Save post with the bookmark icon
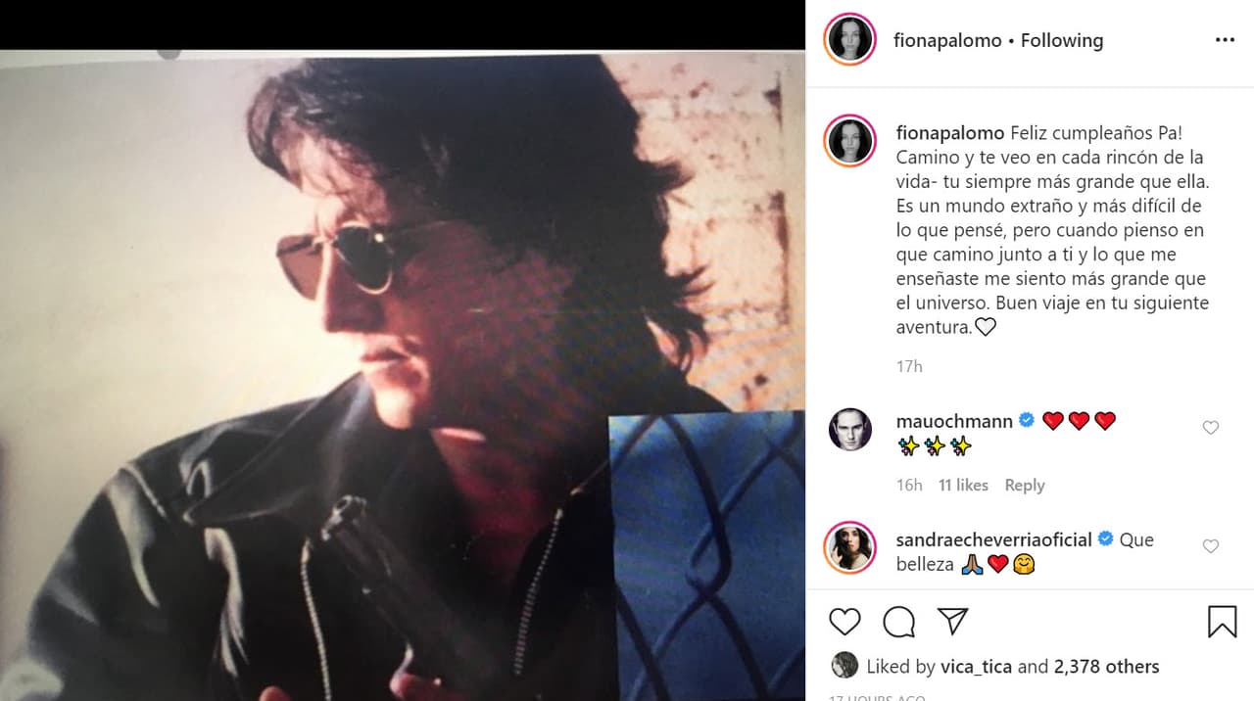This screenshot has width=1254, height=701. [1222, 622]
